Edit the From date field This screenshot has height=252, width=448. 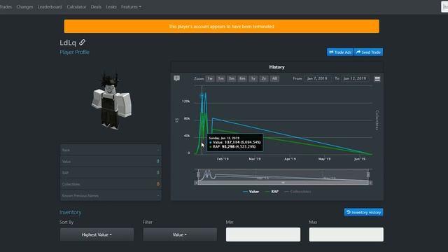317,78
